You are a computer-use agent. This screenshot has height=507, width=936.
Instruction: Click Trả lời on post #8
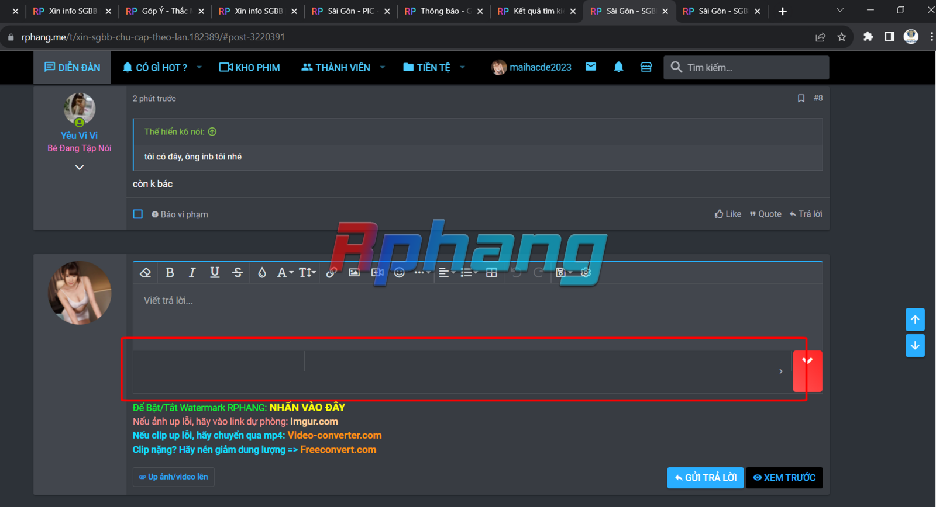806,214
